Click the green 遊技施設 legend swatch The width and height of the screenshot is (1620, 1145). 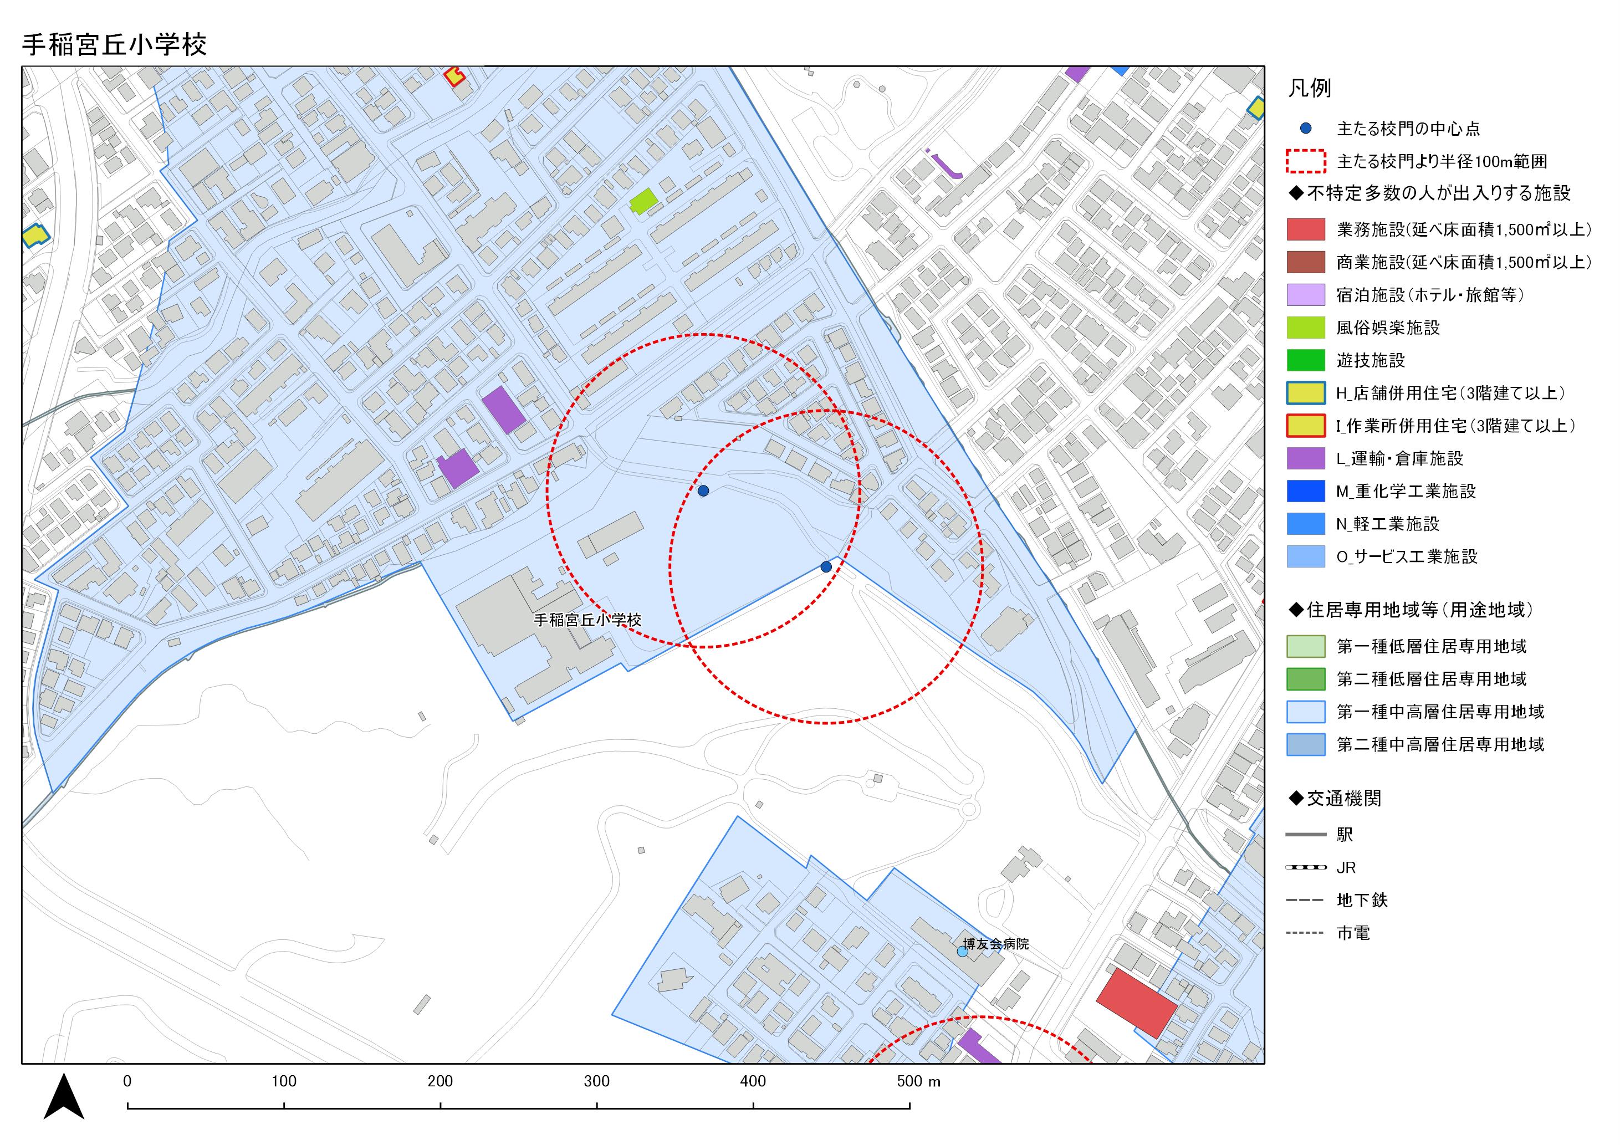click(x=1306, y=360)
